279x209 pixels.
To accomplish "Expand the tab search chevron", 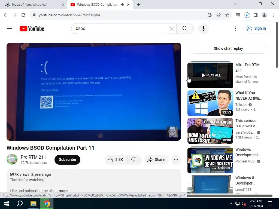I will pyautogui.click(x=235, y=4).
